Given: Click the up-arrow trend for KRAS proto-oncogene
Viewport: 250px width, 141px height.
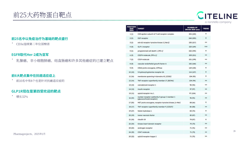Looking at the screenshot, I should 206,68.
